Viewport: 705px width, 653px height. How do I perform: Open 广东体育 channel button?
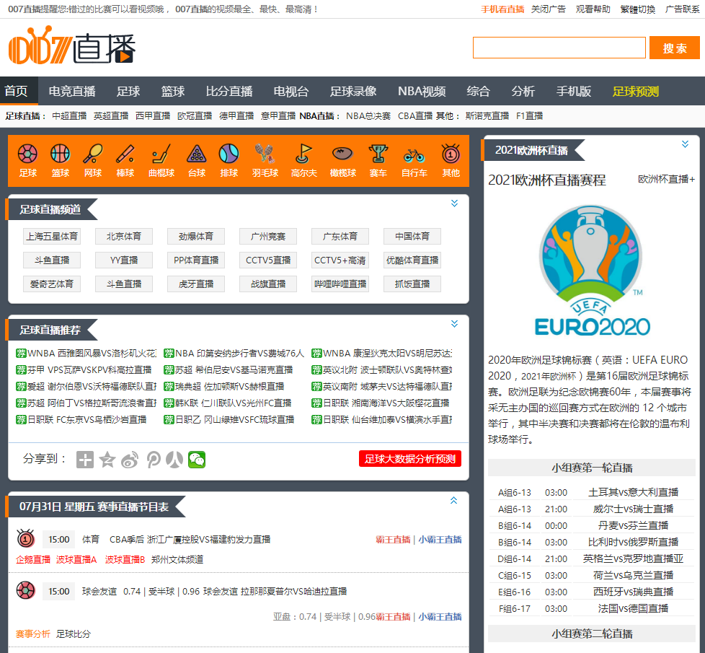tap(340, 236)
